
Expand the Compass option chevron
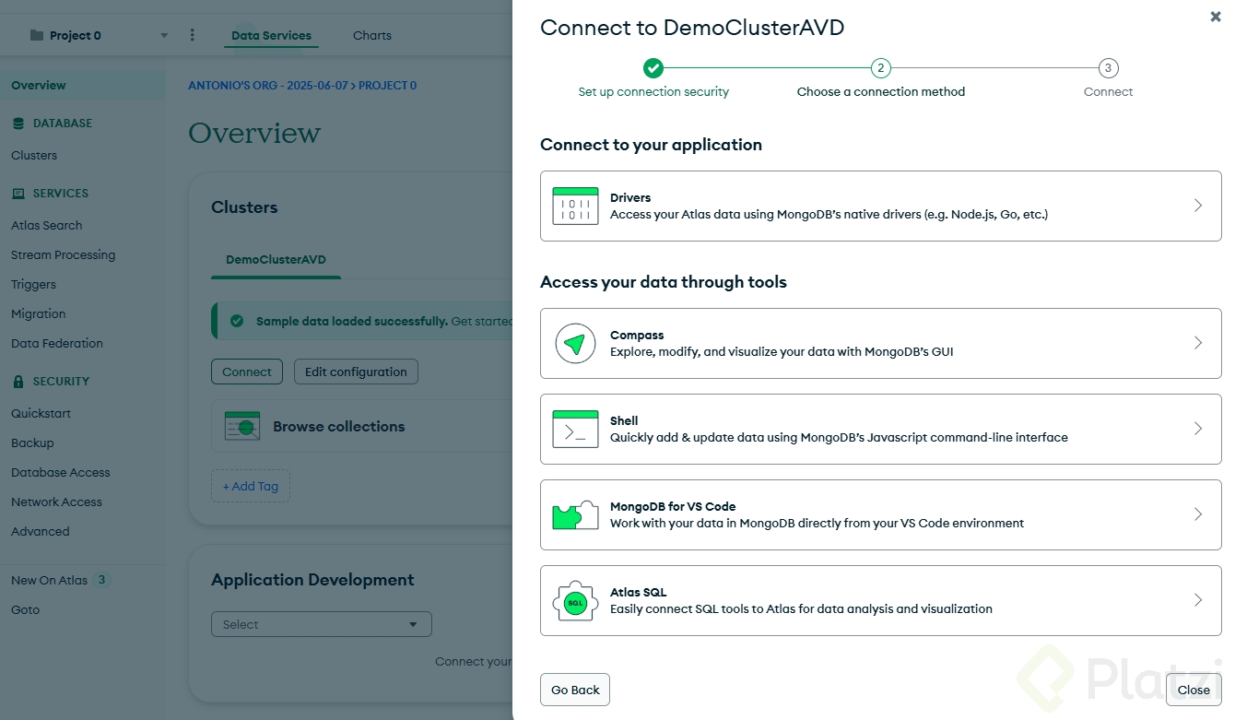1198,343
